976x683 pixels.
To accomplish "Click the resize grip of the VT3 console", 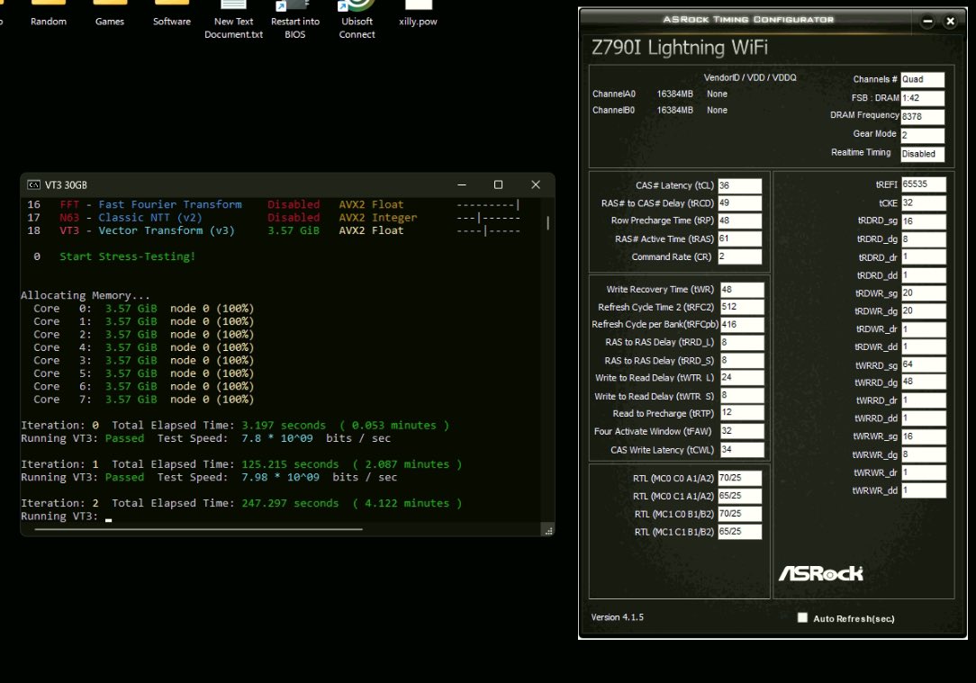I will point(548,531).
